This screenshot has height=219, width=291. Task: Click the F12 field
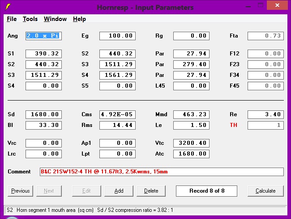coord(265,54)
